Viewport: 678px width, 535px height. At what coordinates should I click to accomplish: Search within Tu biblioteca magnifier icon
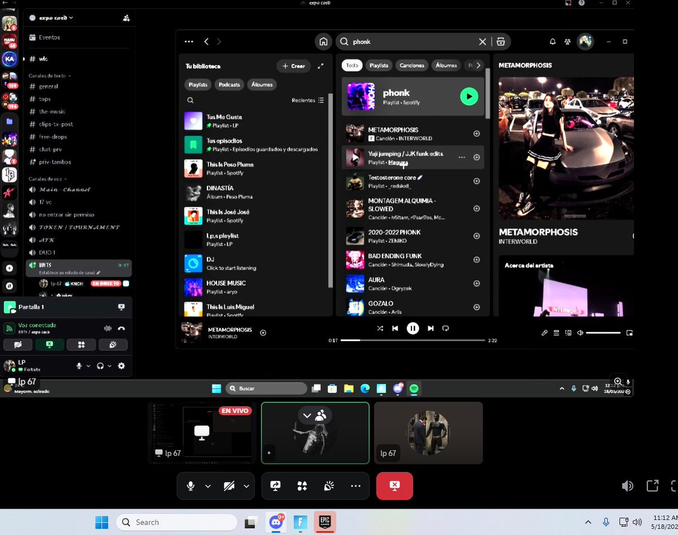[190, 100]
